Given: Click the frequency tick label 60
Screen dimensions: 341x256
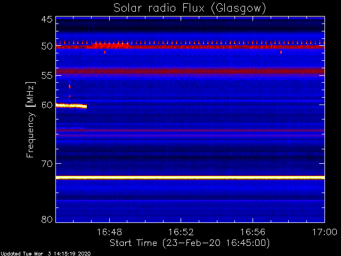Looking at the screenshot, I should 47,105.
